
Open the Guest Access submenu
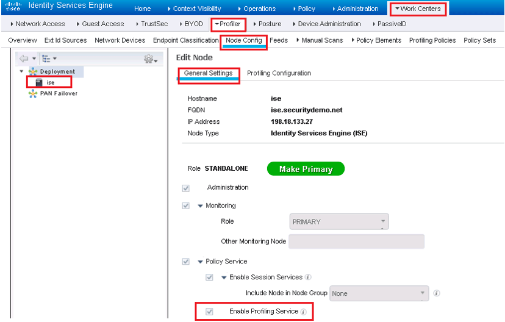tap(100, 24)
